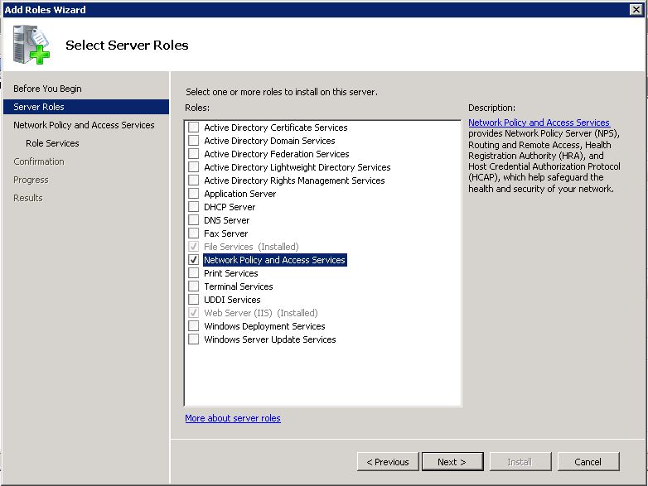Select the DNS Server label
648x486 pixels.
[x=226, y=219]
